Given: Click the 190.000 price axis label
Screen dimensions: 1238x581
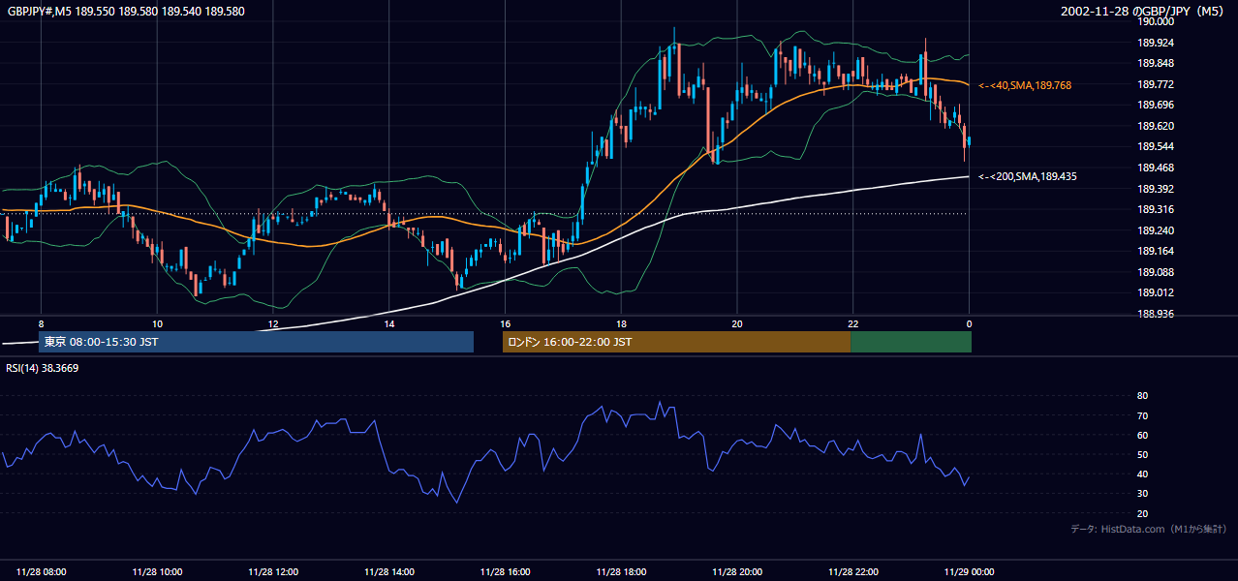Looking at the screenshot, I should [x=1156, y=21].
